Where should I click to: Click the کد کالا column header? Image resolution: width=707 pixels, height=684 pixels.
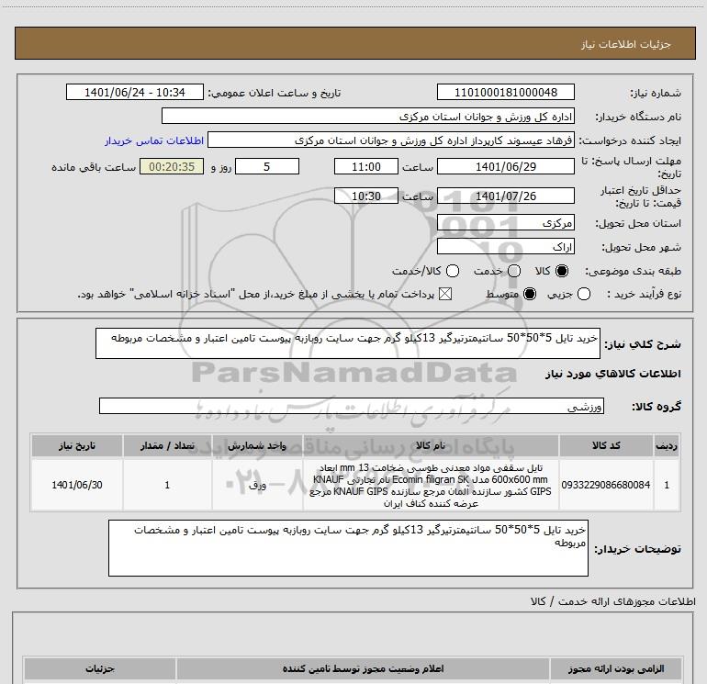606,445
